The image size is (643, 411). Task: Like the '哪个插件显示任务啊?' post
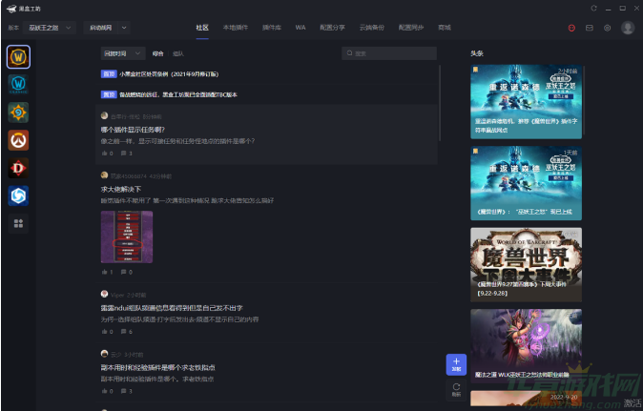(x=107, y=154)
